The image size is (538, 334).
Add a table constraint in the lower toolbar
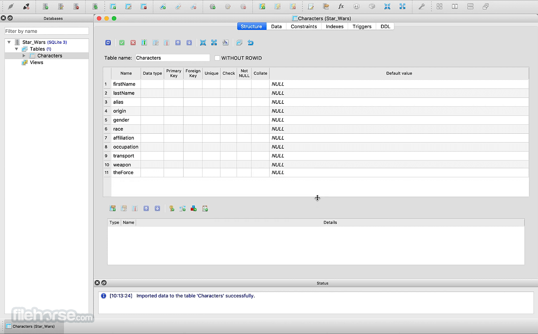[113, 208]
